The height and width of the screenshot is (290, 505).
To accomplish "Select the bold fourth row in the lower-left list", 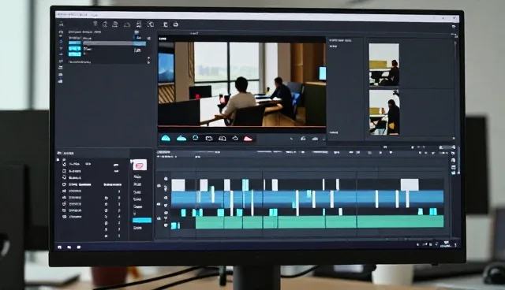I will tap(92, 184).
